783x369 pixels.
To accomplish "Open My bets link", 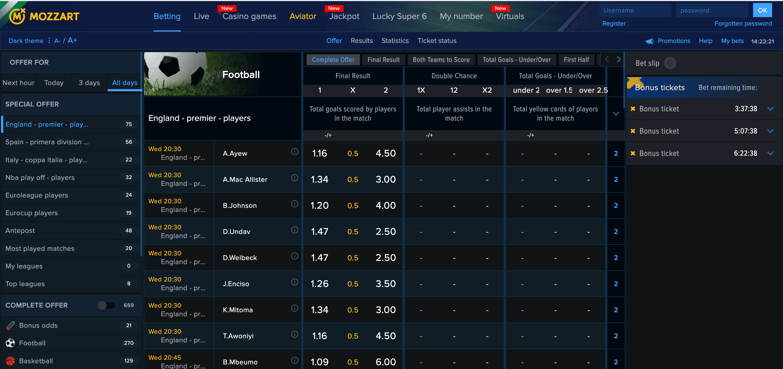I will (x=732, y=41).
